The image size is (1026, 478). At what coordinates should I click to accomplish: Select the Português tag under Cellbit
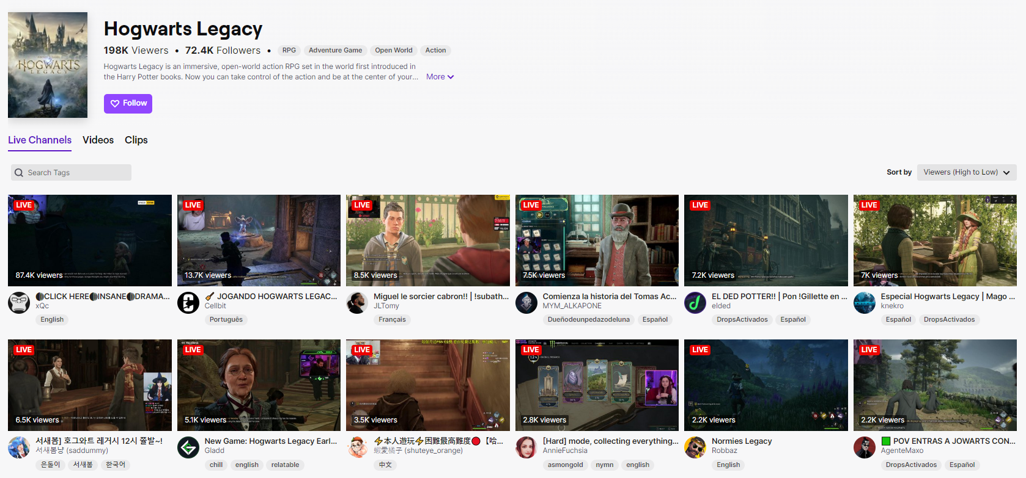point(226,320)
